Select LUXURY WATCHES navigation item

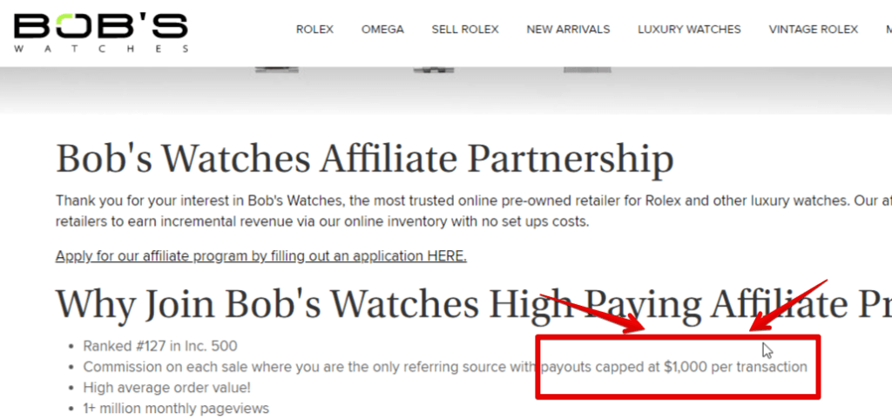689,30
